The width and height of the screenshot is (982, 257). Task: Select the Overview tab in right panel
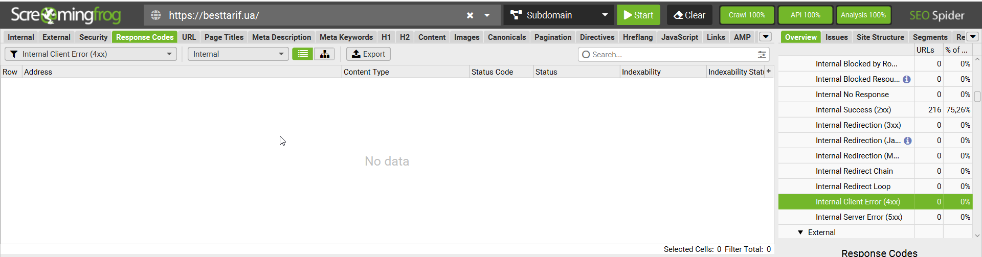click(801, 37)
